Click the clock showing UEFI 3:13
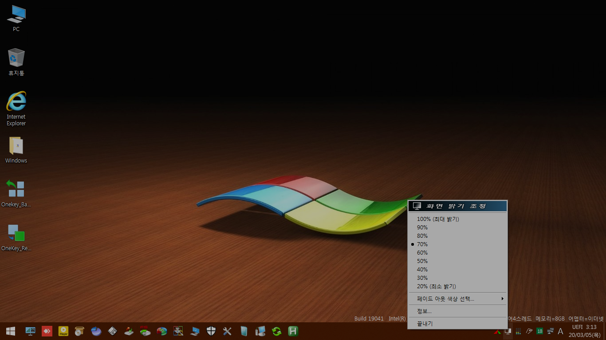The image size is (606, 340). pyautogui.click(x=584, y=327)
